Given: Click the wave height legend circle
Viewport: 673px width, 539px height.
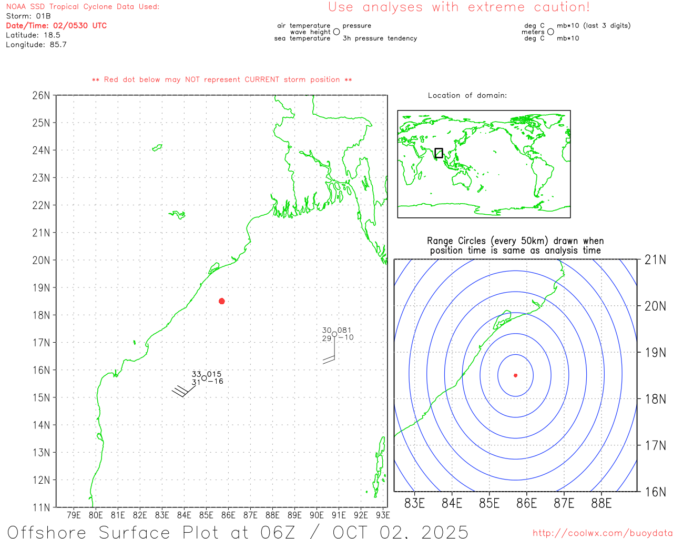Looking at the screenshot, I should pyautogui.click(x=336, y=32).
